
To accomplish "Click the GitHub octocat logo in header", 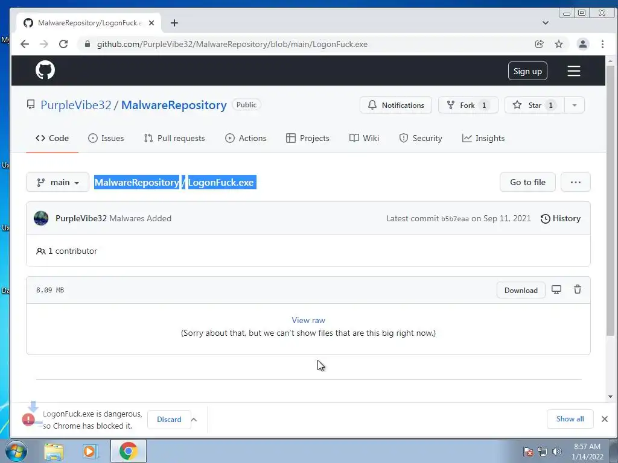I will [45, 71].
